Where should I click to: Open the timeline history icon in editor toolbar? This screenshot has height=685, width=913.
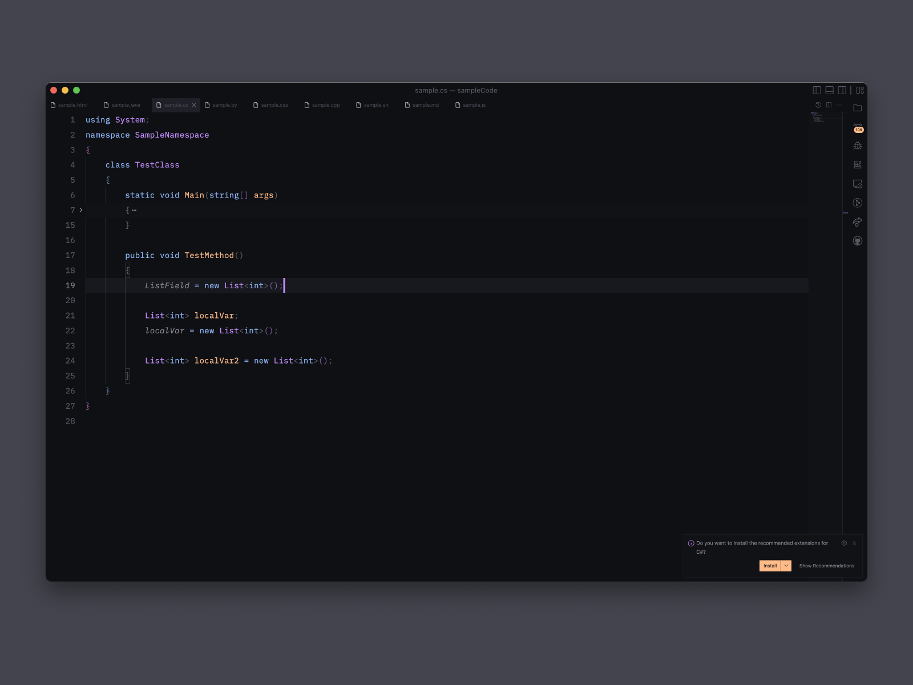[x=818, y=105]
